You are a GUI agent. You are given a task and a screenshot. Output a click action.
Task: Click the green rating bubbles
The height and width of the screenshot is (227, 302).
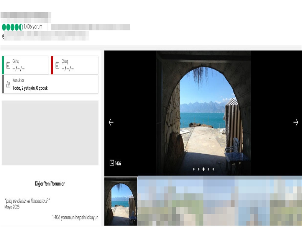coord(12,27)
